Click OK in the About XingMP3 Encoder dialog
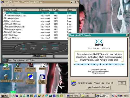Viewport: 130px width, 98px height. click(122, 83)
